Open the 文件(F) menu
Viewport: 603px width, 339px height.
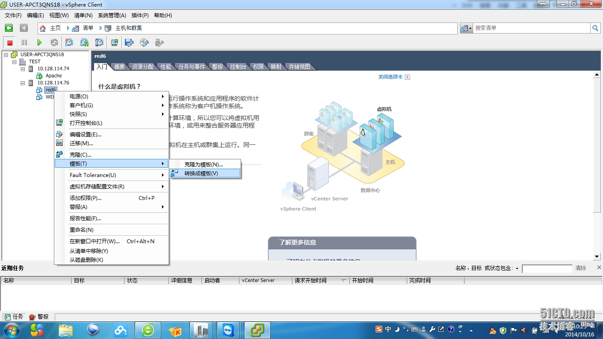click(13, 15)
